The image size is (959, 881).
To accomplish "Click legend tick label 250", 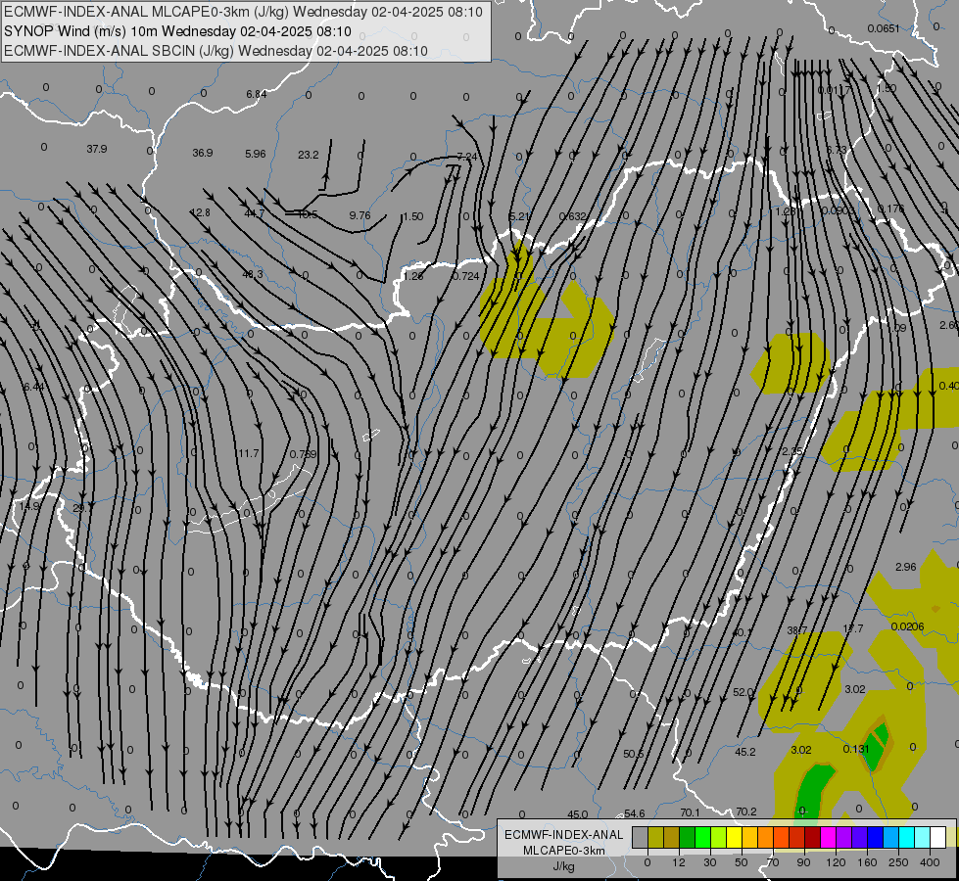I will pyautogui.click(x=898, y=862).
